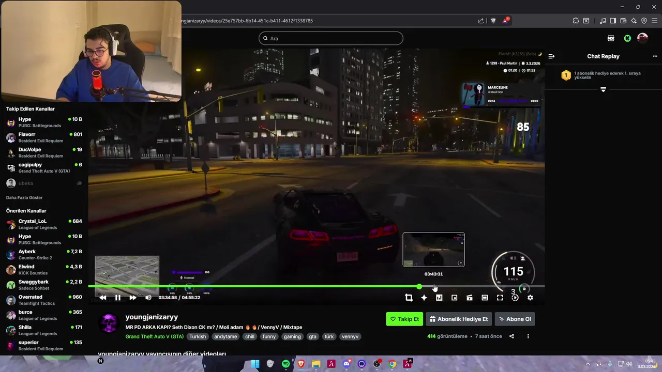The width and height of the screenshot is (662, 372).
Task: Open the burce recommended channel
Action: [44, 315]
